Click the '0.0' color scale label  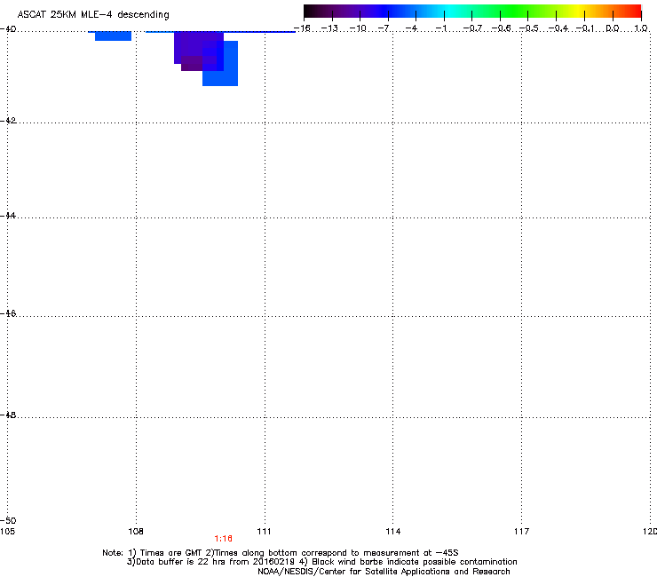click(613, 28)
